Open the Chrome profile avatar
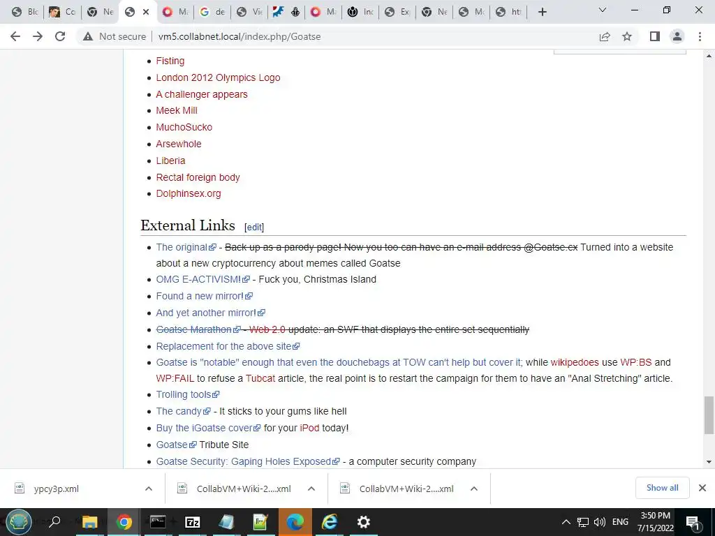The height and width of the screenshot is (536, 715). [x=677, y=36]
